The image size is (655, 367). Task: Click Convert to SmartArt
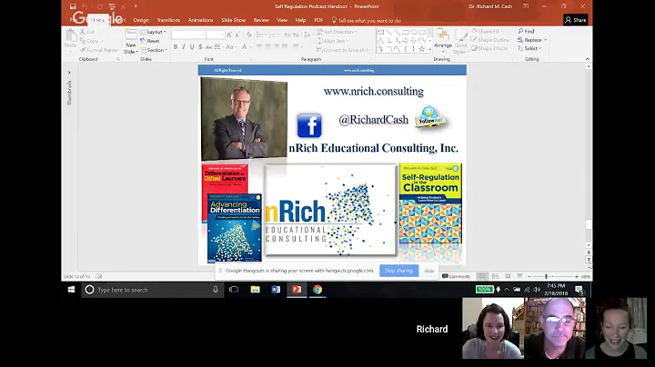point(344,50)
